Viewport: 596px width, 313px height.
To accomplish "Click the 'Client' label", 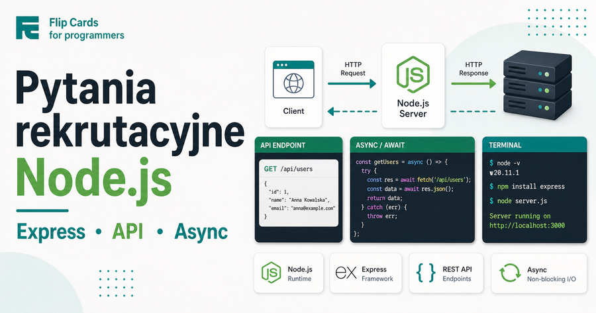I will tap(293, 111).
